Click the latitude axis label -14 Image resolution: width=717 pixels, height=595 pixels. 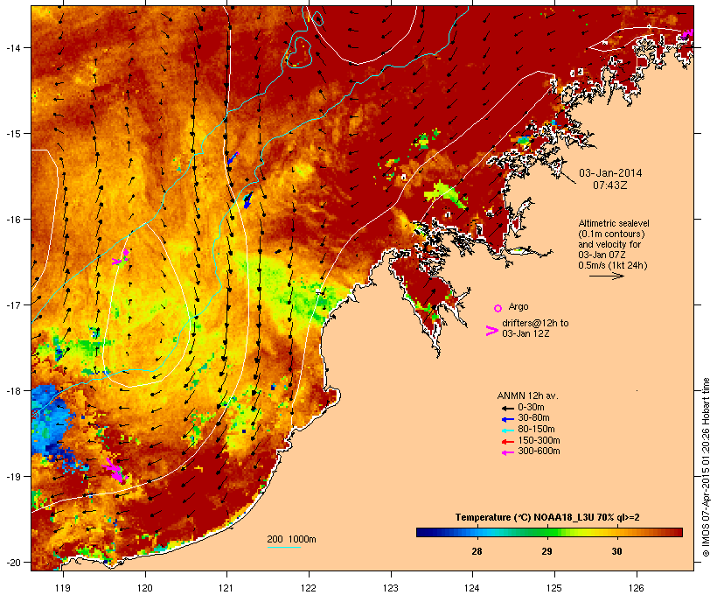point(12,47)
